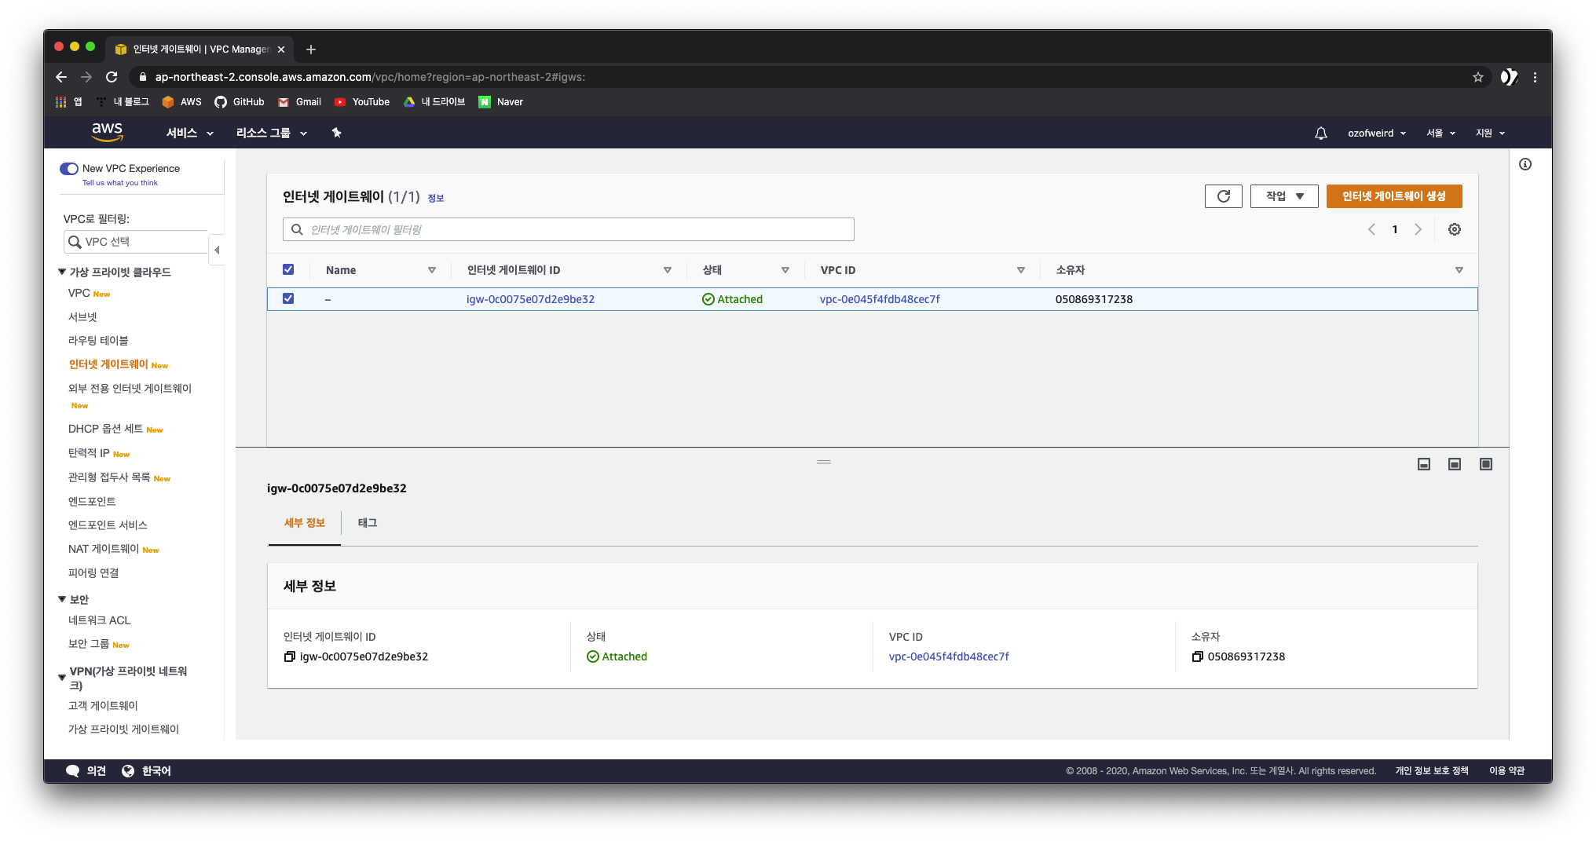
Task: Open 네트워크 ACL in sidebar
Action: tap(100, 620)
